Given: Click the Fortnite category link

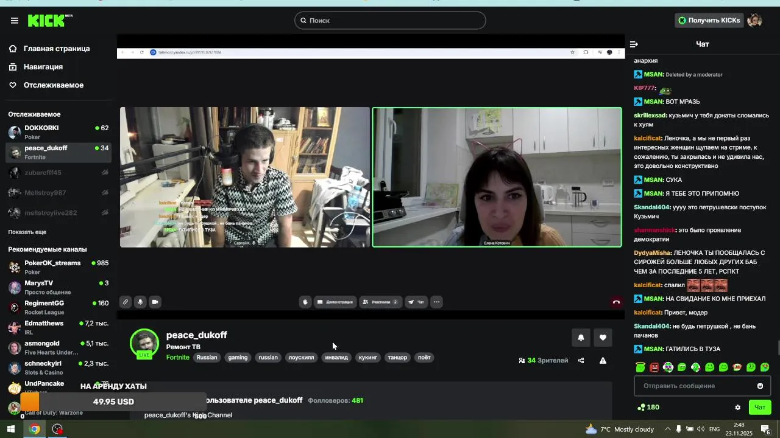Looking at the screenshot, I should [x=178, y=358].
